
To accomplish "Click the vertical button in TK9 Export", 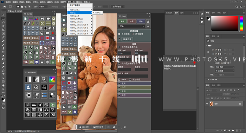I will pyautogui.click(x=122, y=21).
